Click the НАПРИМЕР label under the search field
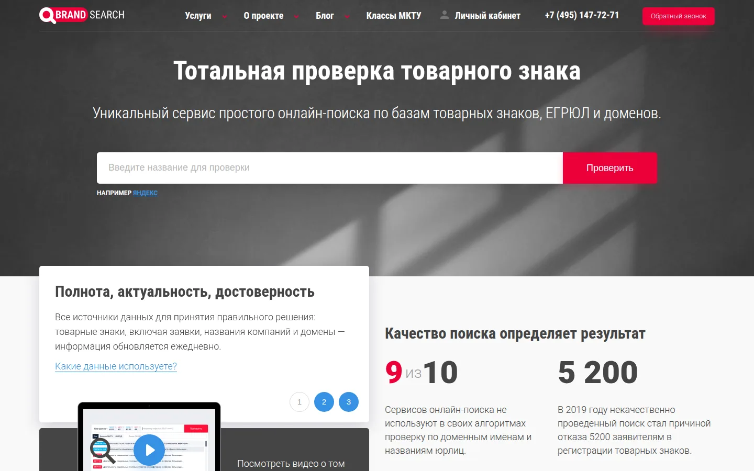754x471 pixels. 114,193
